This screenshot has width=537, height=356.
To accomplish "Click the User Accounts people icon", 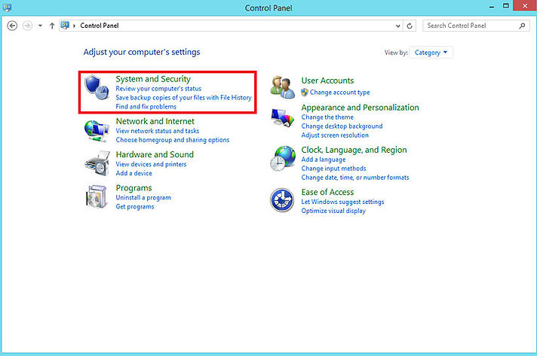I will pos(282,87).
